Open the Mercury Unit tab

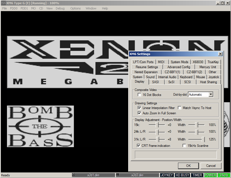click(x=208, y=67)
